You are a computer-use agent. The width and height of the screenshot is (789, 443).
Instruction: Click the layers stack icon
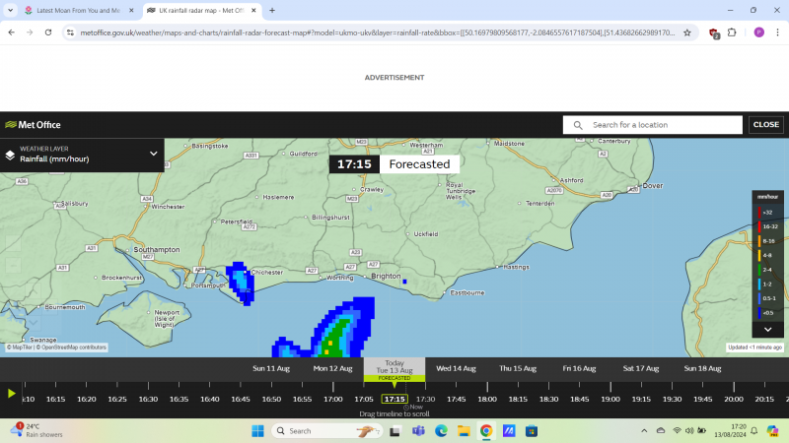pyautogui.click(x=10, y=156)
